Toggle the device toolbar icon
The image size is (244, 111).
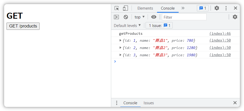pos(125,8)
